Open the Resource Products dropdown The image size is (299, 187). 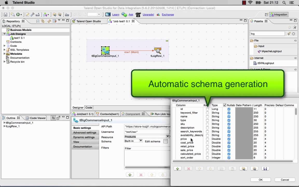167,137
